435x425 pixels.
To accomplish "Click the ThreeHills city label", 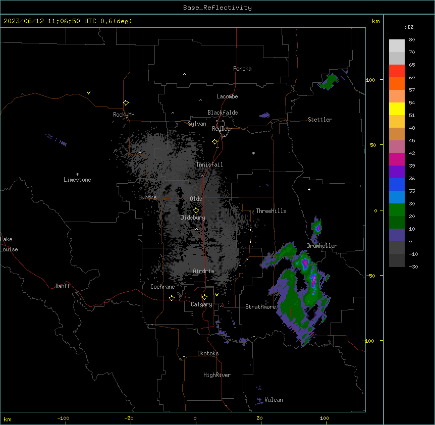I will point(271,211).
